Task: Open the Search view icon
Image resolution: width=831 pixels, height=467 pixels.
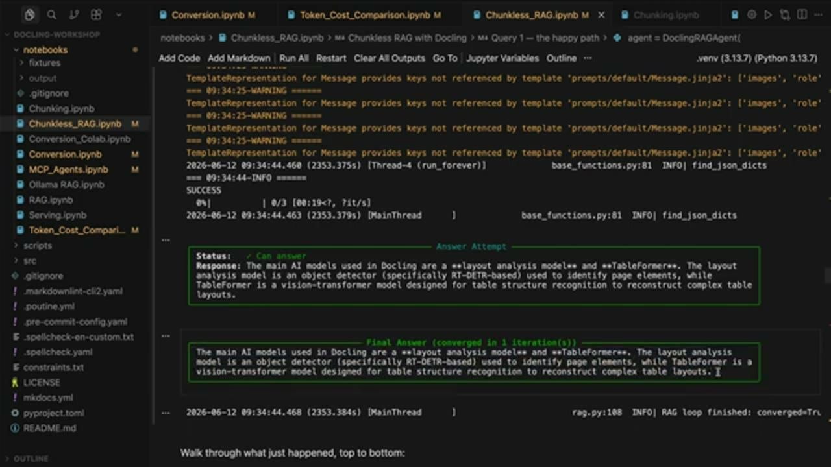Action: (x=52, y=14)
